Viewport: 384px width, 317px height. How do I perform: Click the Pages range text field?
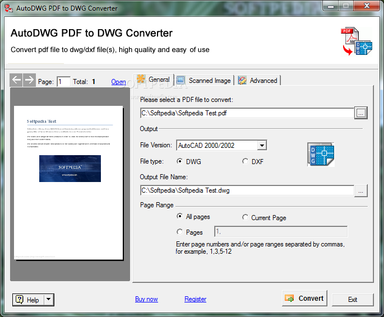pyautogui.click(x=281, y=231)
